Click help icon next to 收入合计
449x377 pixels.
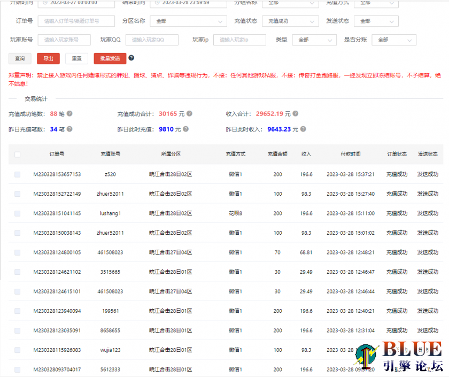[x=296, y=114]
